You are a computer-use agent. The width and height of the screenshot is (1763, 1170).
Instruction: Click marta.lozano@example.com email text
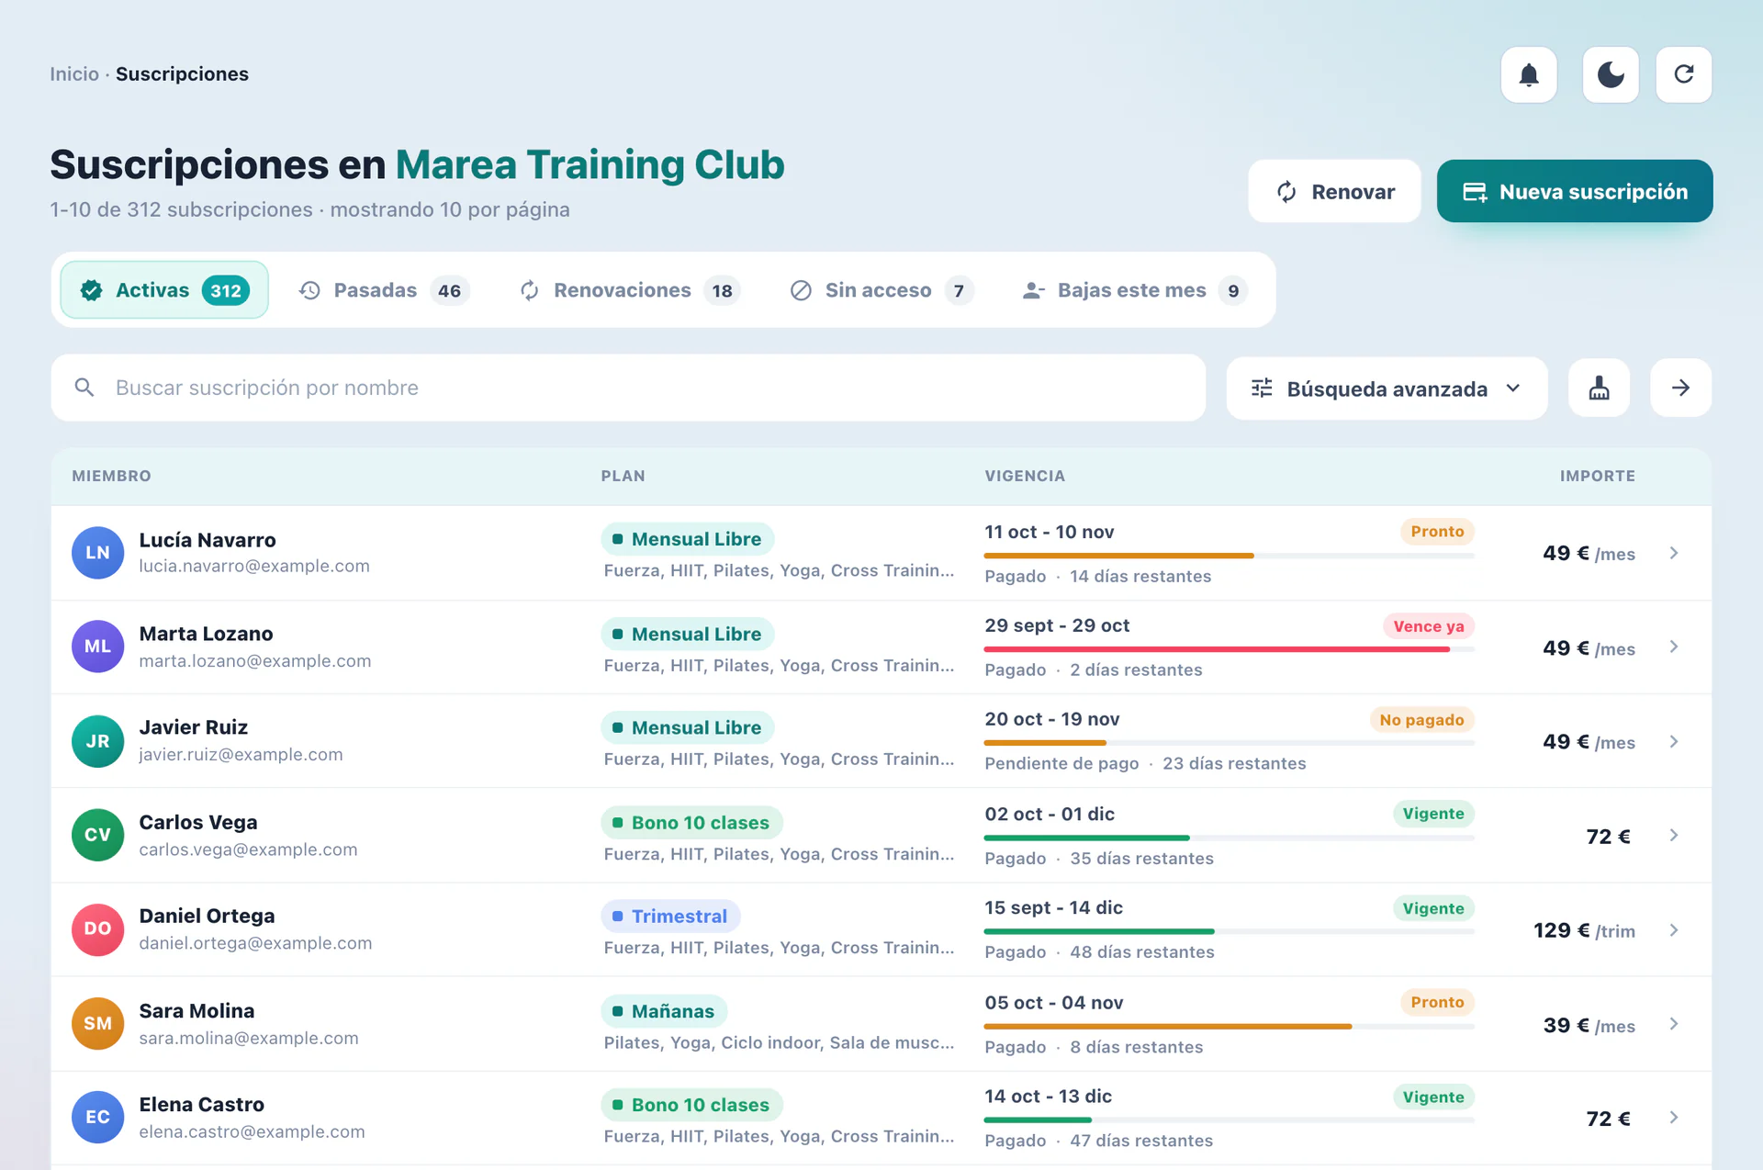255,661
